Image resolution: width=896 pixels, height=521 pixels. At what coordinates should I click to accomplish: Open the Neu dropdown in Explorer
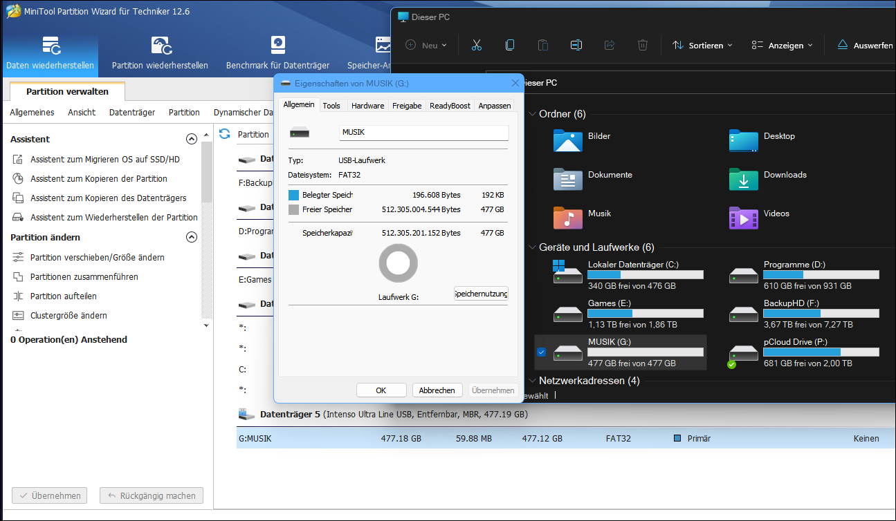pos(426,45)
